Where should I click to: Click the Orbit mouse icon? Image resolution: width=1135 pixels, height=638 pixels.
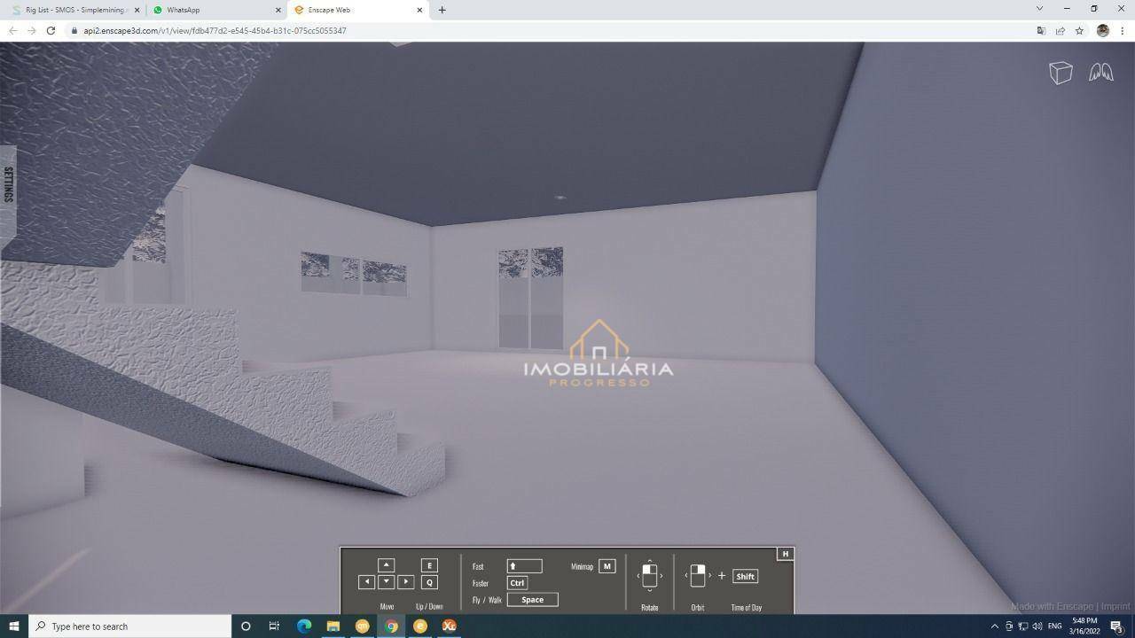coord(698,576)
